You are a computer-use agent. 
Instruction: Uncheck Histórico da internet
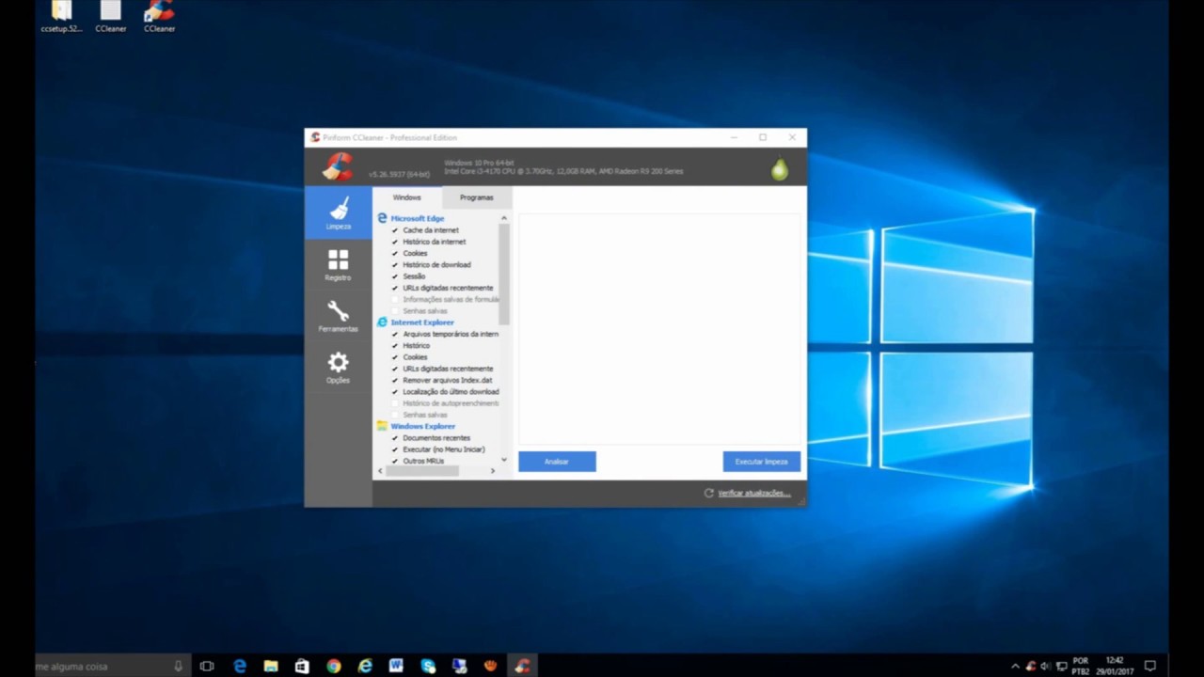point(395,242)
